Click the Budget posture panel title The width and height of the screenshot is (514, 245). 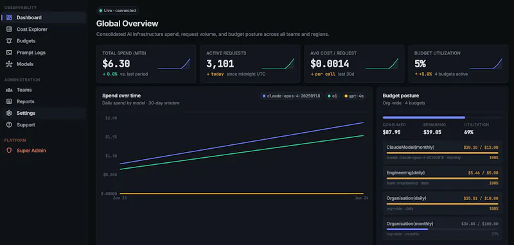[400, 96]
